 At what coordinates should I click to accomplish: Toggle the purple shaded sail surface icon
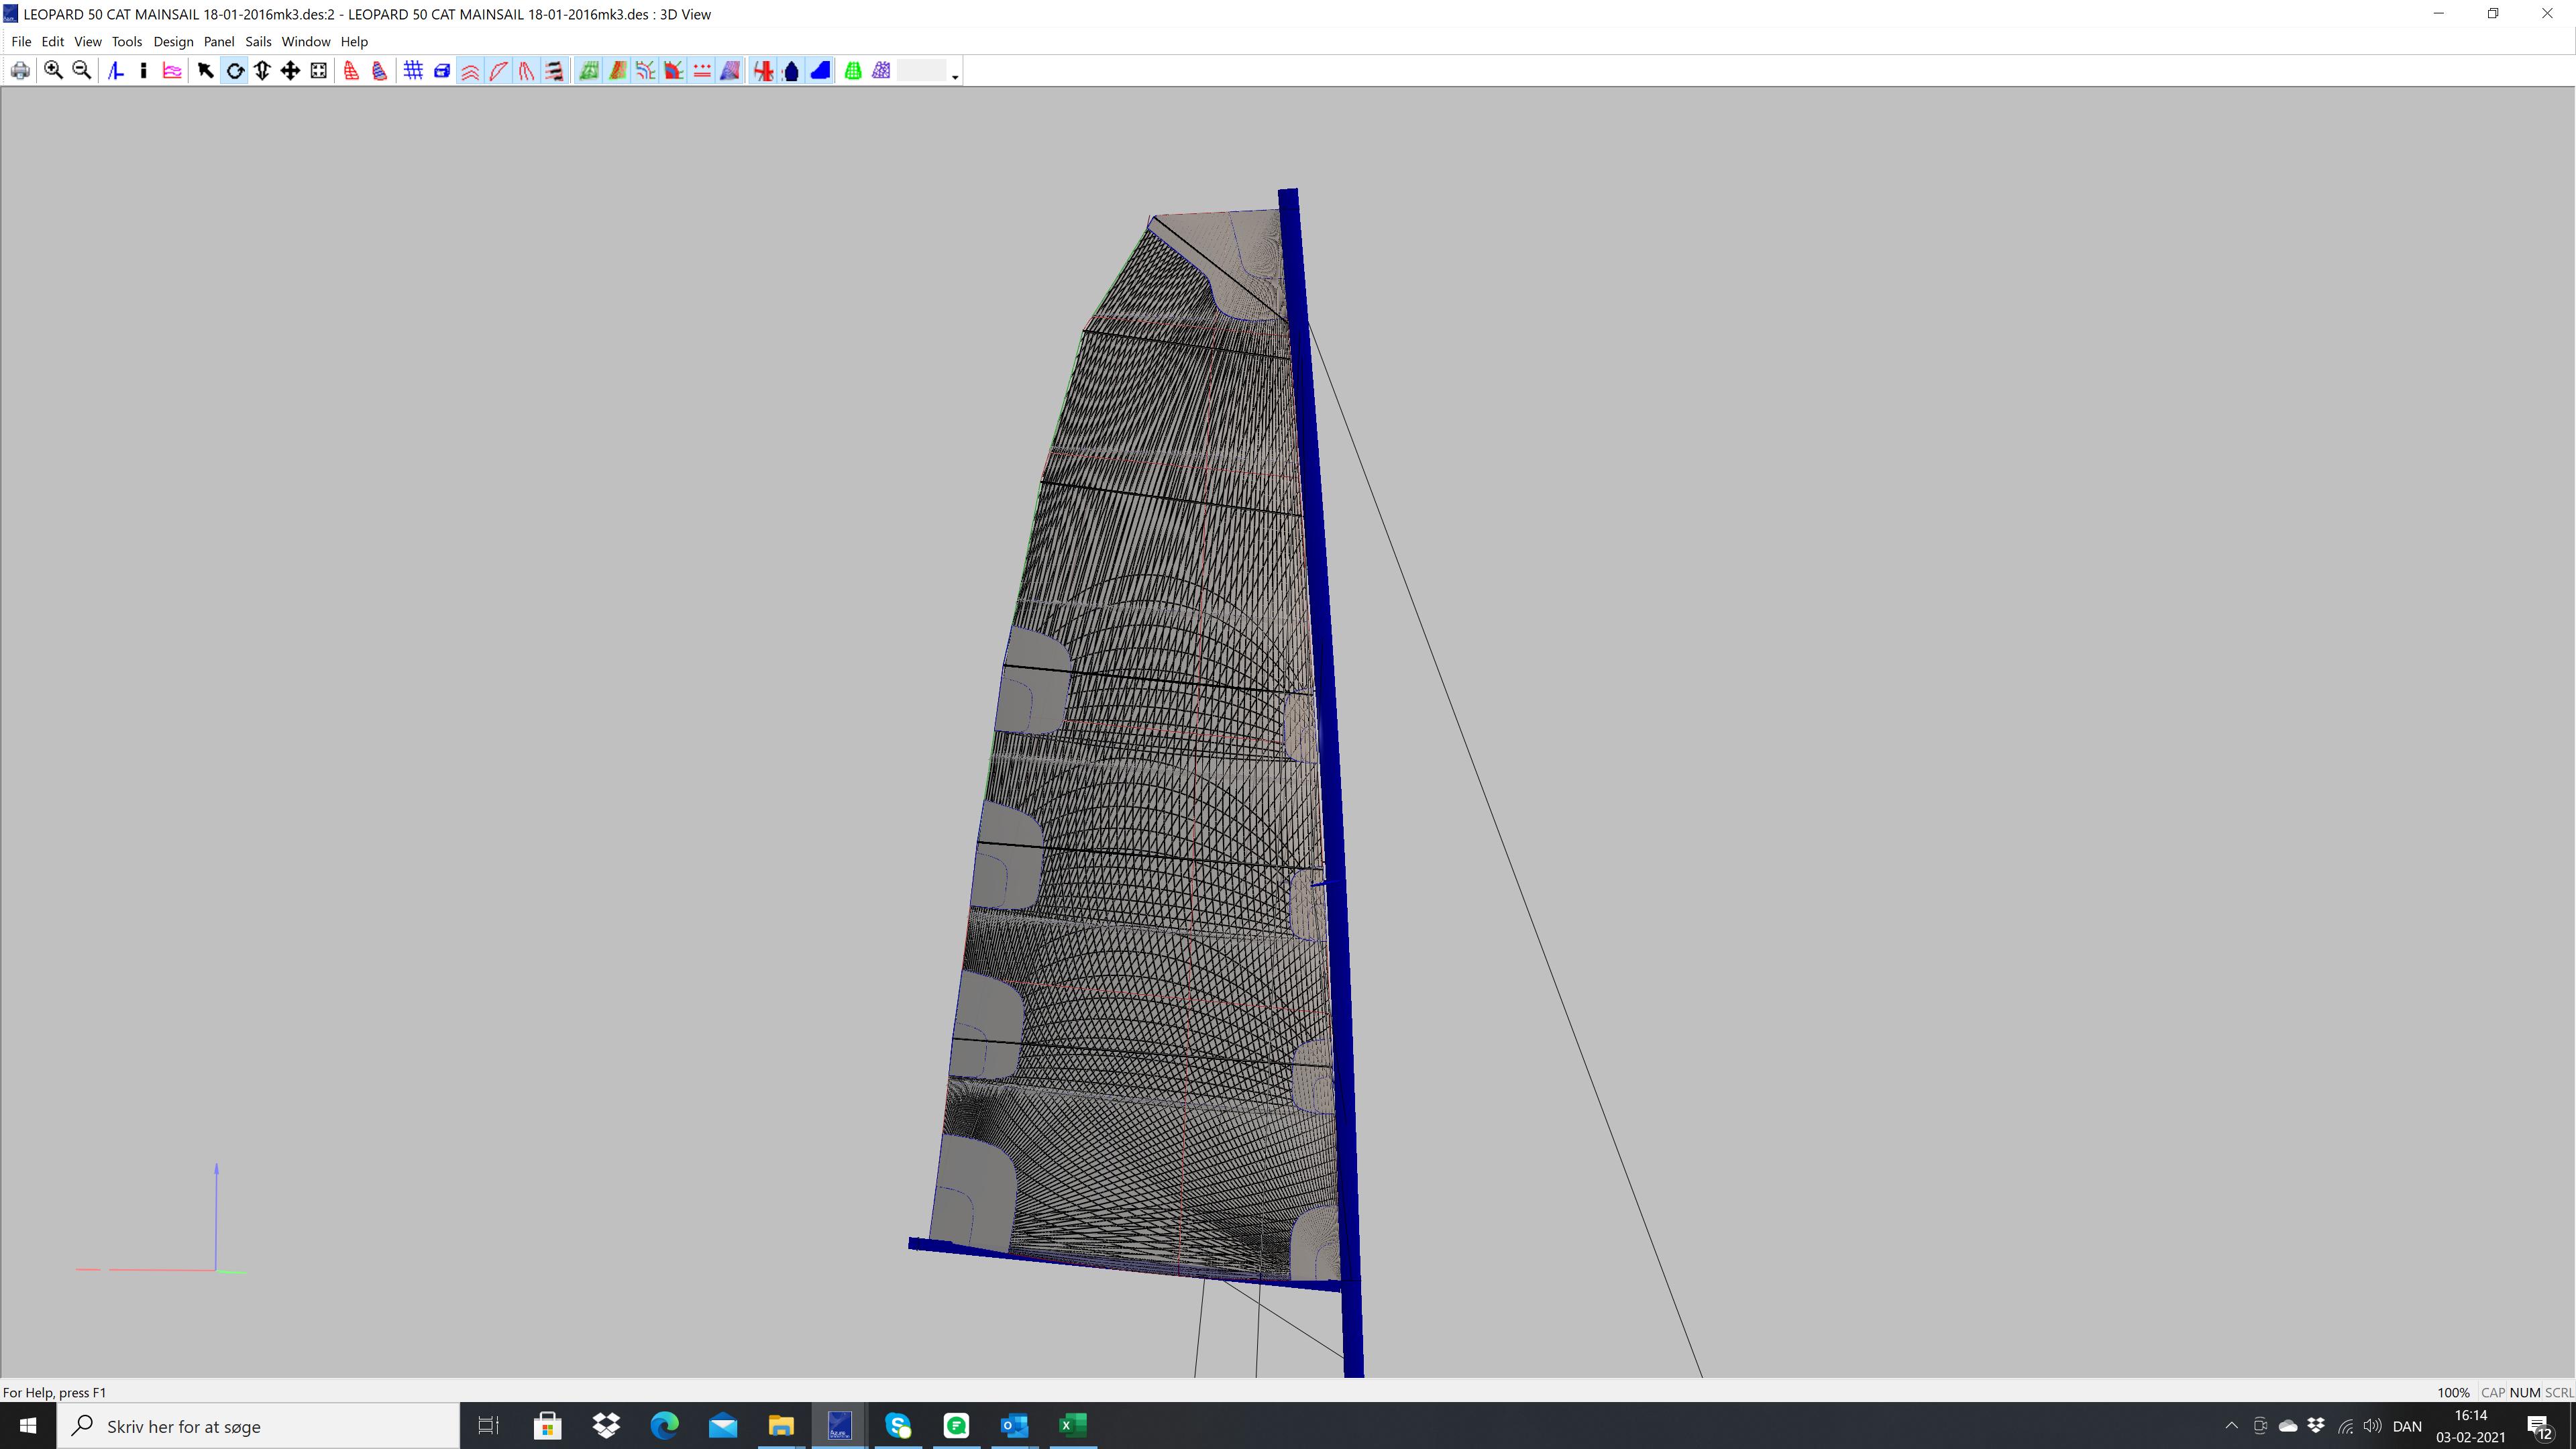pos(730,70)
